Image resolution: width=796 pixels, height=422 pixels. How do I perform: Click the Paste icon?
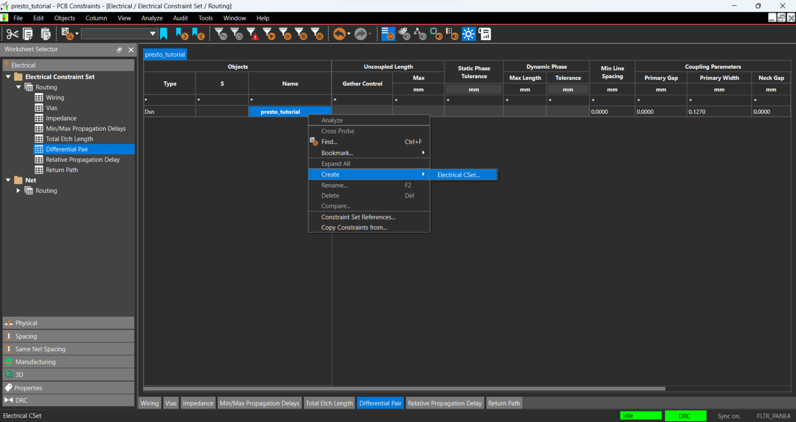[x=46, y=34]
